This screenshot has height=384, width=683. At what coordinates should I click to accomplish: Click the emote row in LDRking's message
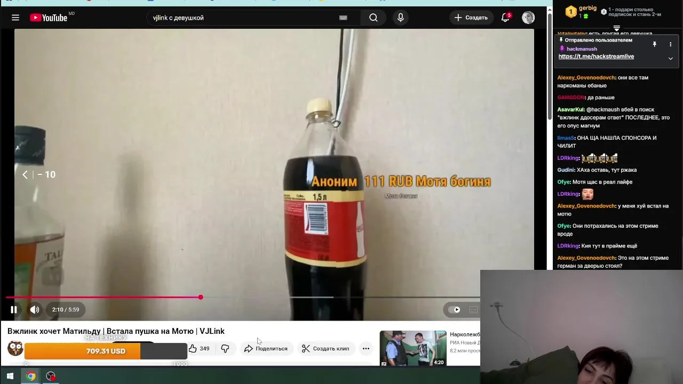click(x=599, y=158)
